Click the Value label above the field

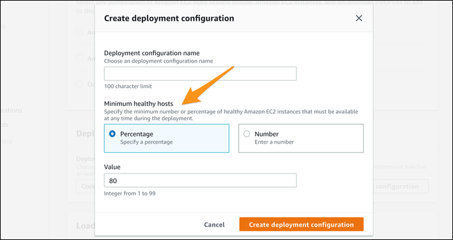pyautogui.click(x=112, y=167)
